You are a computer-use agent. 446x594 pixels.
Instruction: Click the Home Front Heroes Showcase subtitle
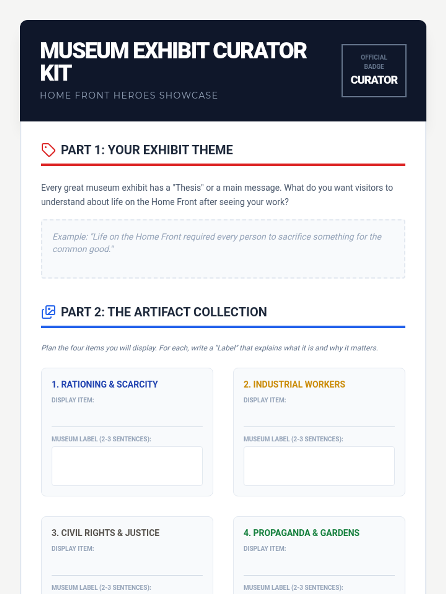pyautogui.click(x=129, y=95)
